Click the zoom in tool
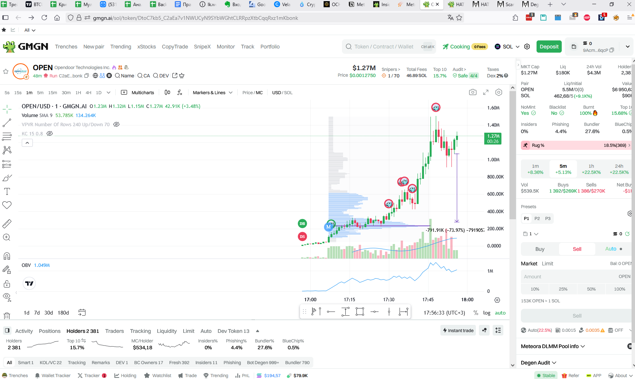 [x=7, y=237]
